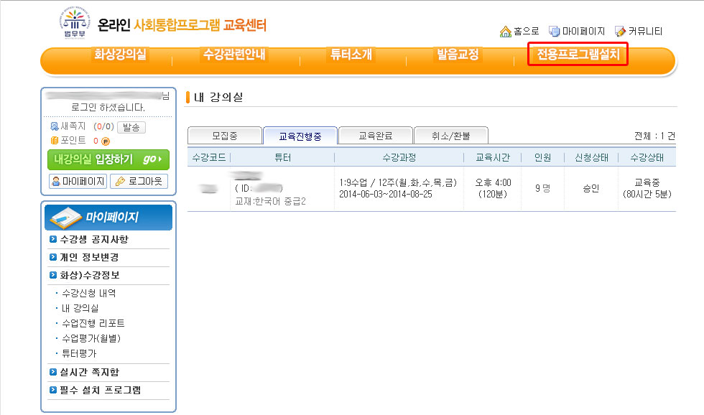Switch to the 교육완료 tab
This screenshot has width=704, height=415.
pos(376,135)
